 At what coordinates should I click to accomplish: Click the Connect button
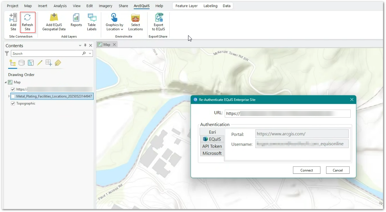(307, 170)
